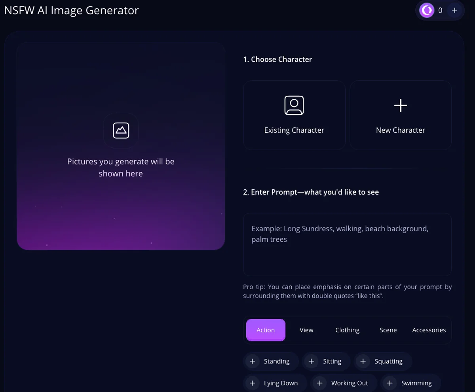475x392 pixels.
Task: Open the Scene tab
Action: (388, 330)
